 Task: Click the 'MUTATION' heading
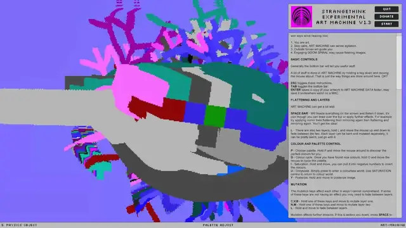point(299,184)
